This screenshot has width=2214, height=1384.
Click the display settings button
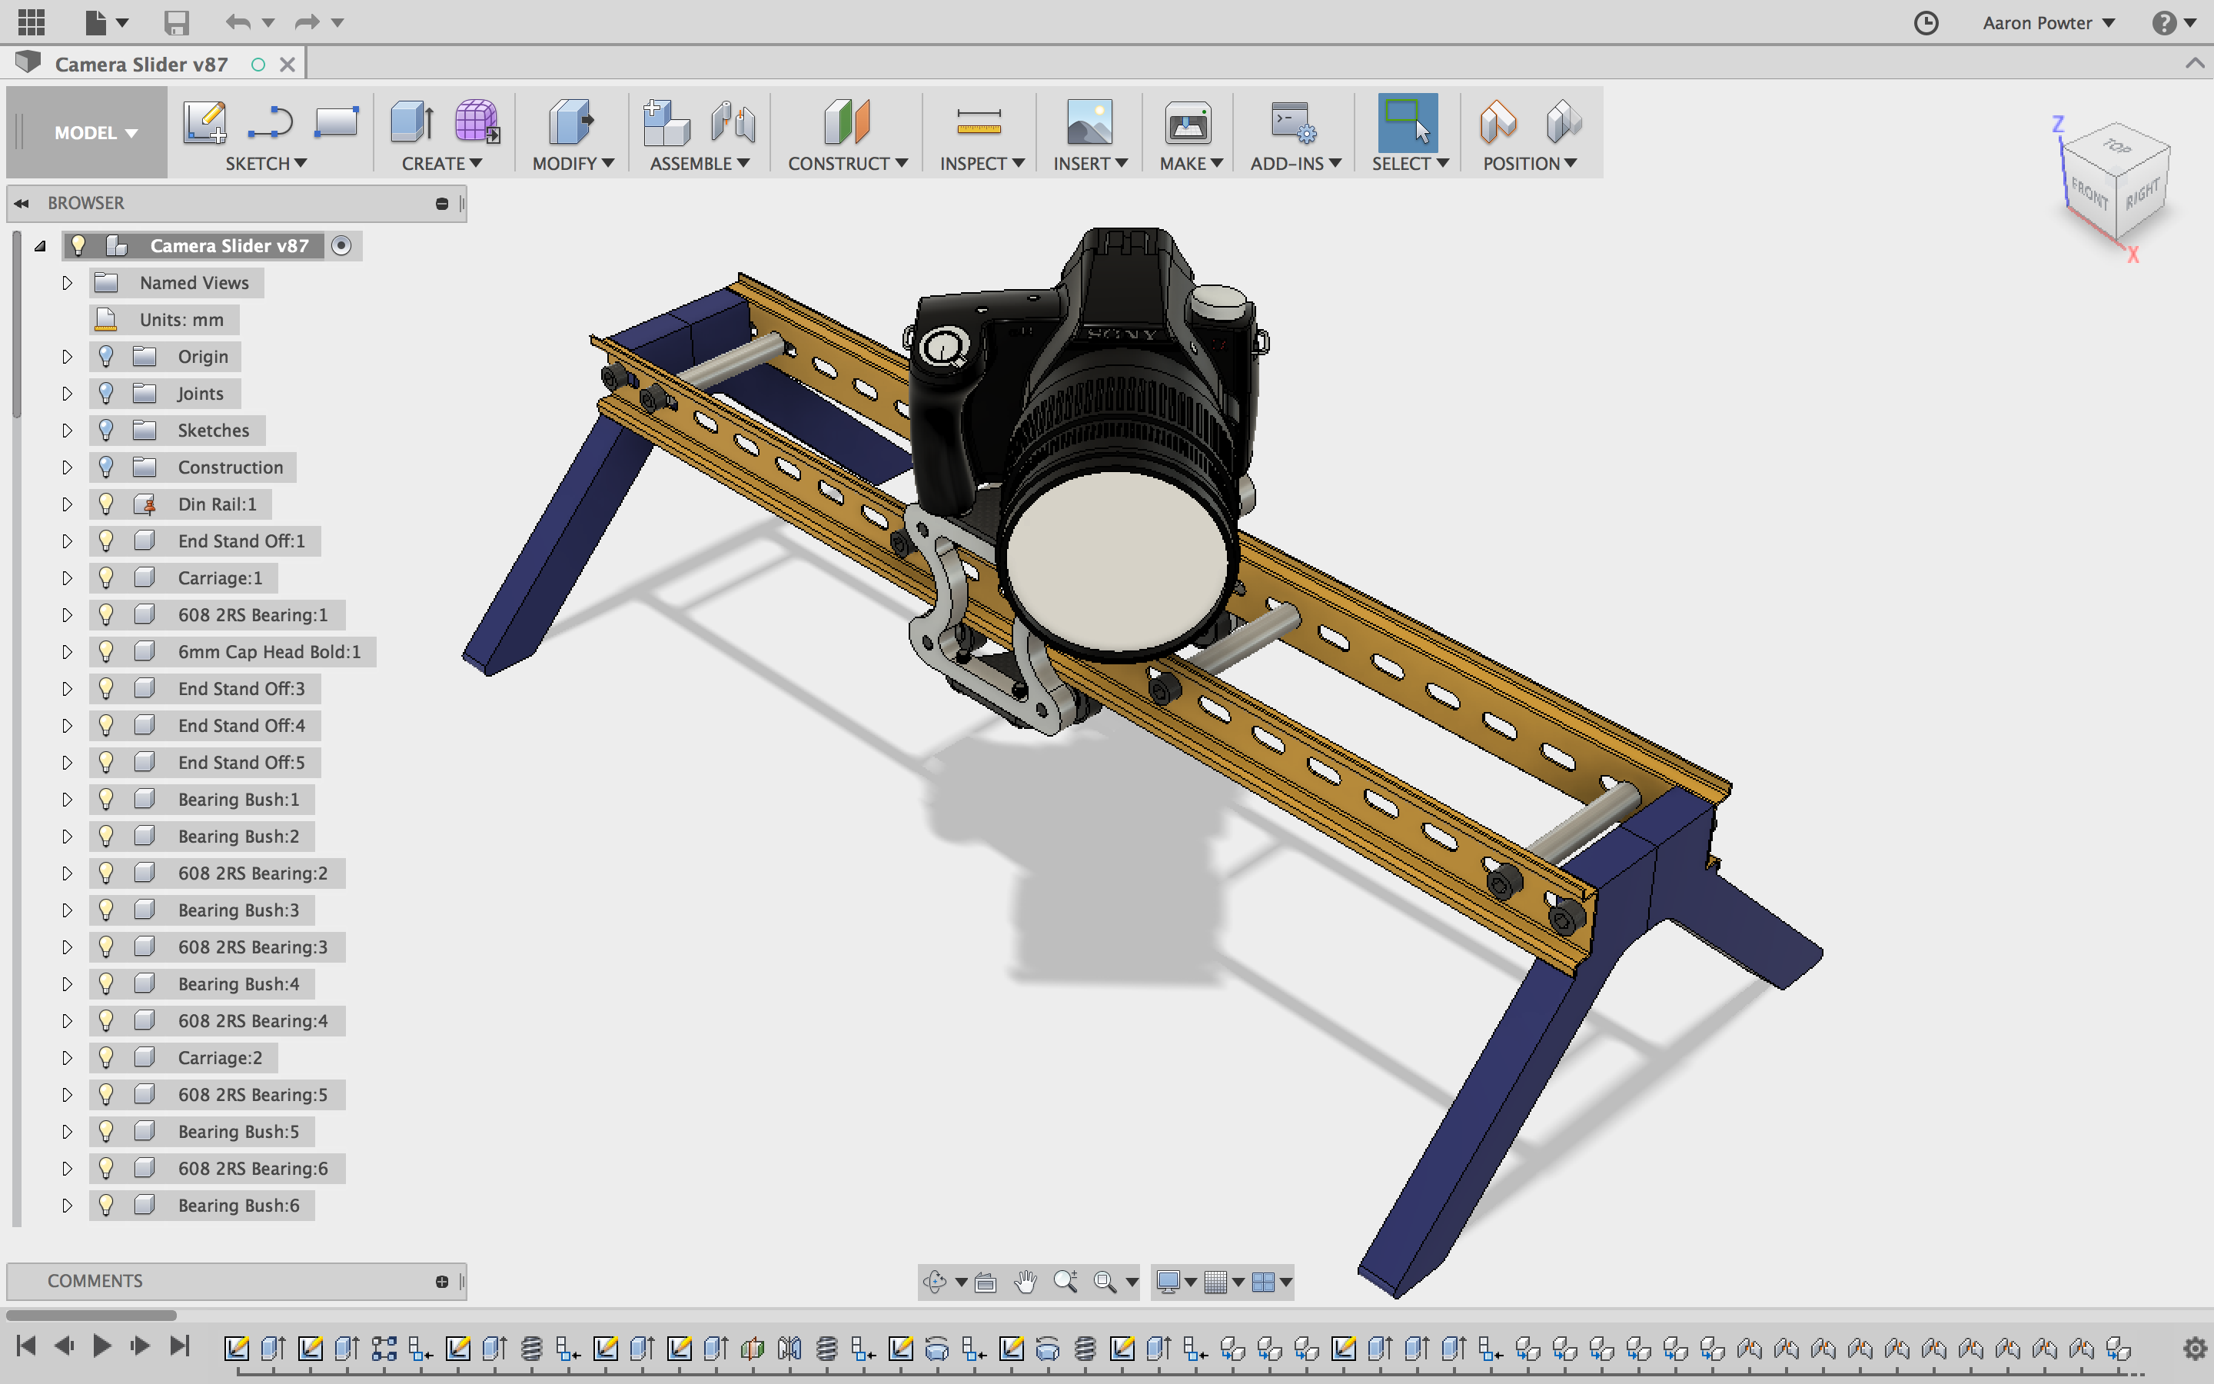[x=1173, y=1282]
